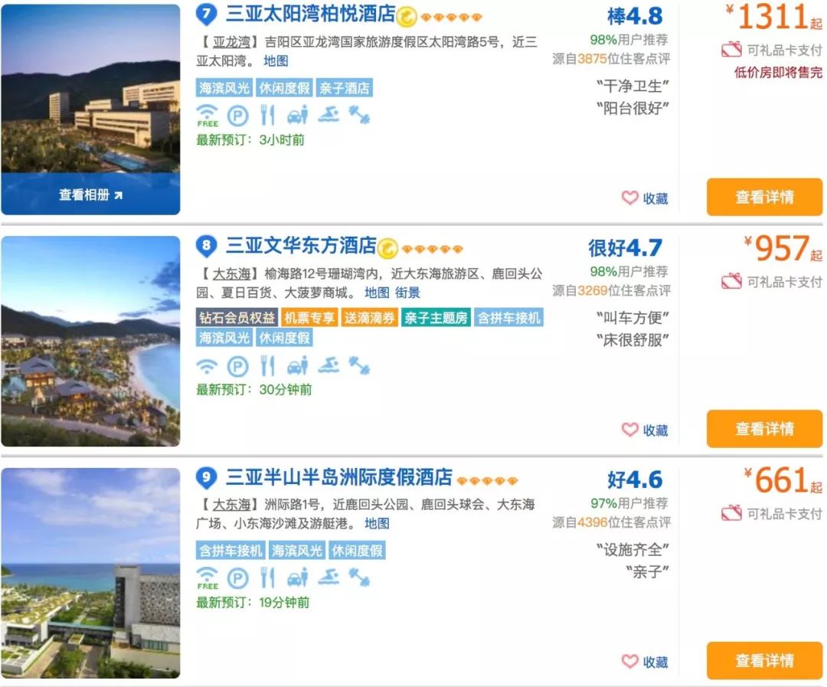
Task: Select the 含拼车接机 tag on 三亚半山半岛洲际度假酒店
Action: pos(230,550)
